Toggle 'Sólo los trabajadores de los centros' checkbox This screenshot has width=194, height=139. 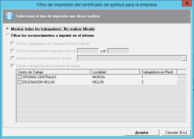13,66
